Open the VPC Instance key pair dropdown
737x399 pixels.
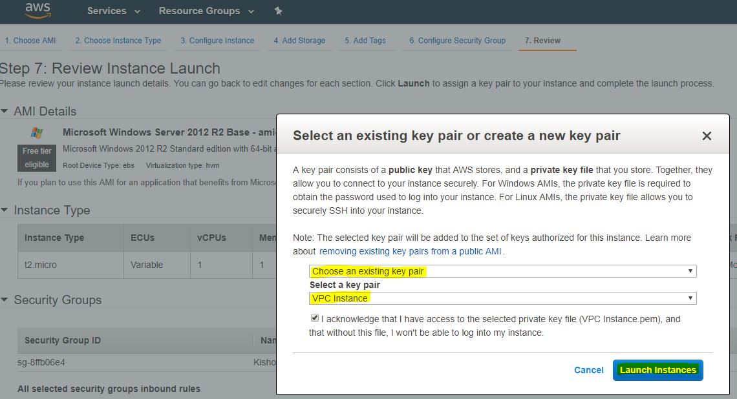(x=502, y=298)
